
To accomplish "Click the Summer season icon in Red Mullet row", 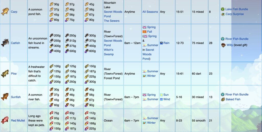I will [x=144, y=118].
